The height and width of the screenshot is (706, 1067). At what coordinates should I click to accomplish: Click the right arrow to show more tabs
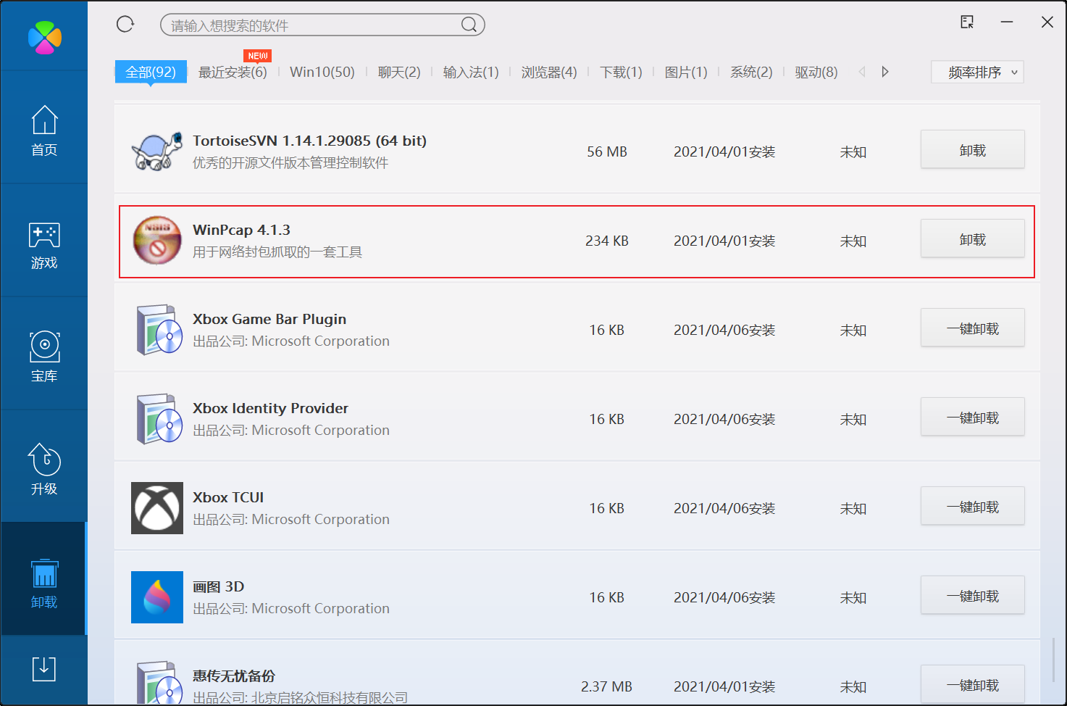tap(885, 72)
